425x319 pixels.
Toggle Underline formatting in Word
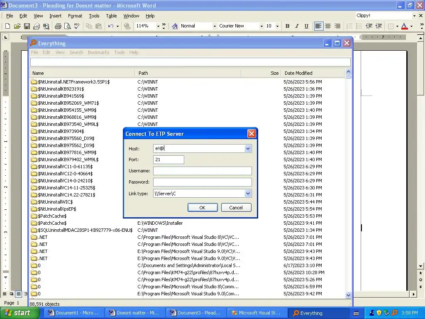(306, 26)
